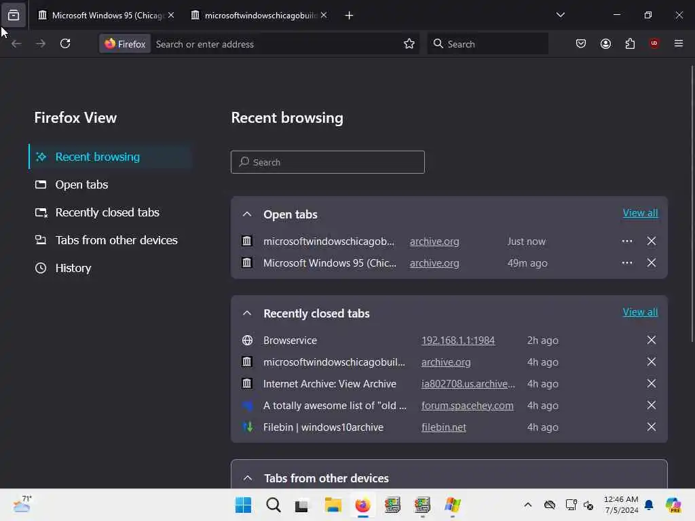
Task: Open the Copilot preview icon in taskbar
Action: 673,505
